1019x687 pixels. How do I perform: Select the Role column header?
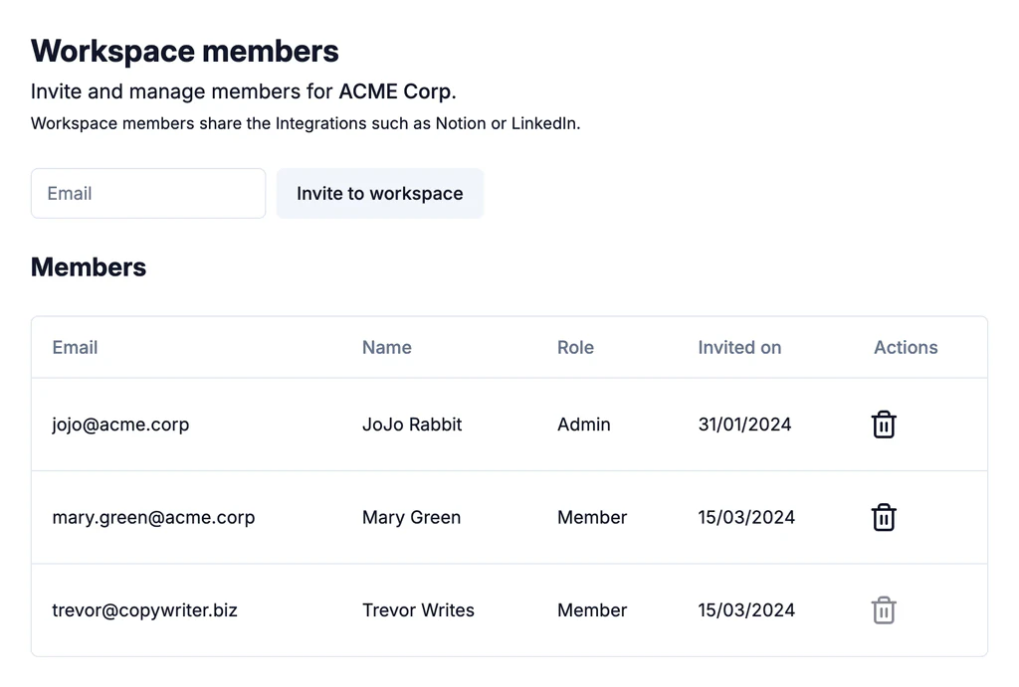[575, 347]
